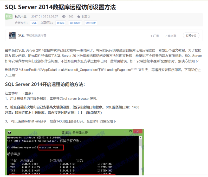The image size is (208, 177).
Task: Click the 协议 column header
Action: tap(14, 161)
